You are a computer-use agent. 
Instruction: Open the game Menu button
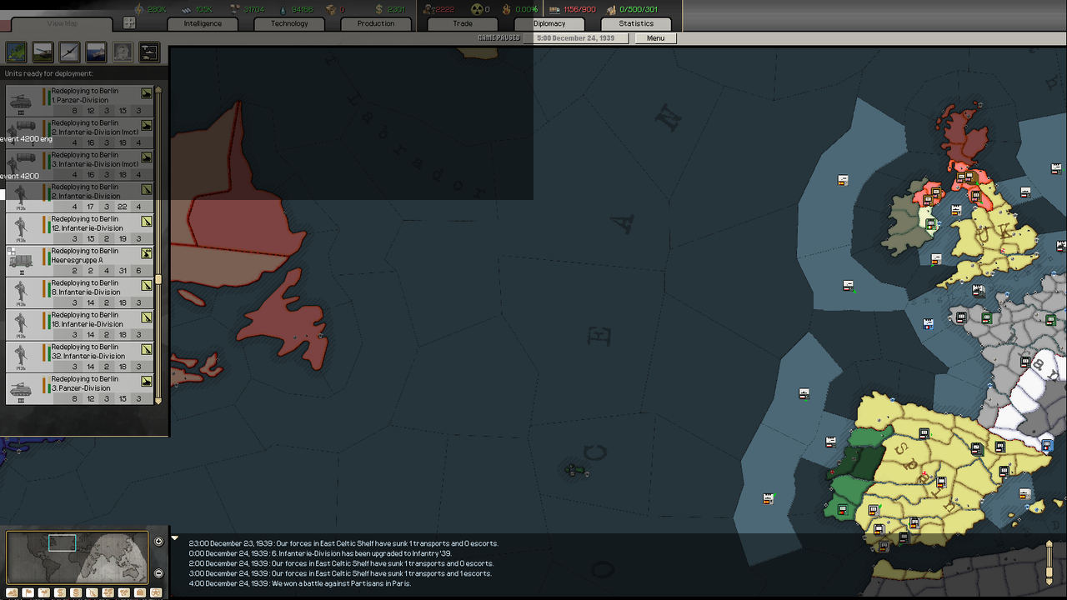(x=655, y=38)
